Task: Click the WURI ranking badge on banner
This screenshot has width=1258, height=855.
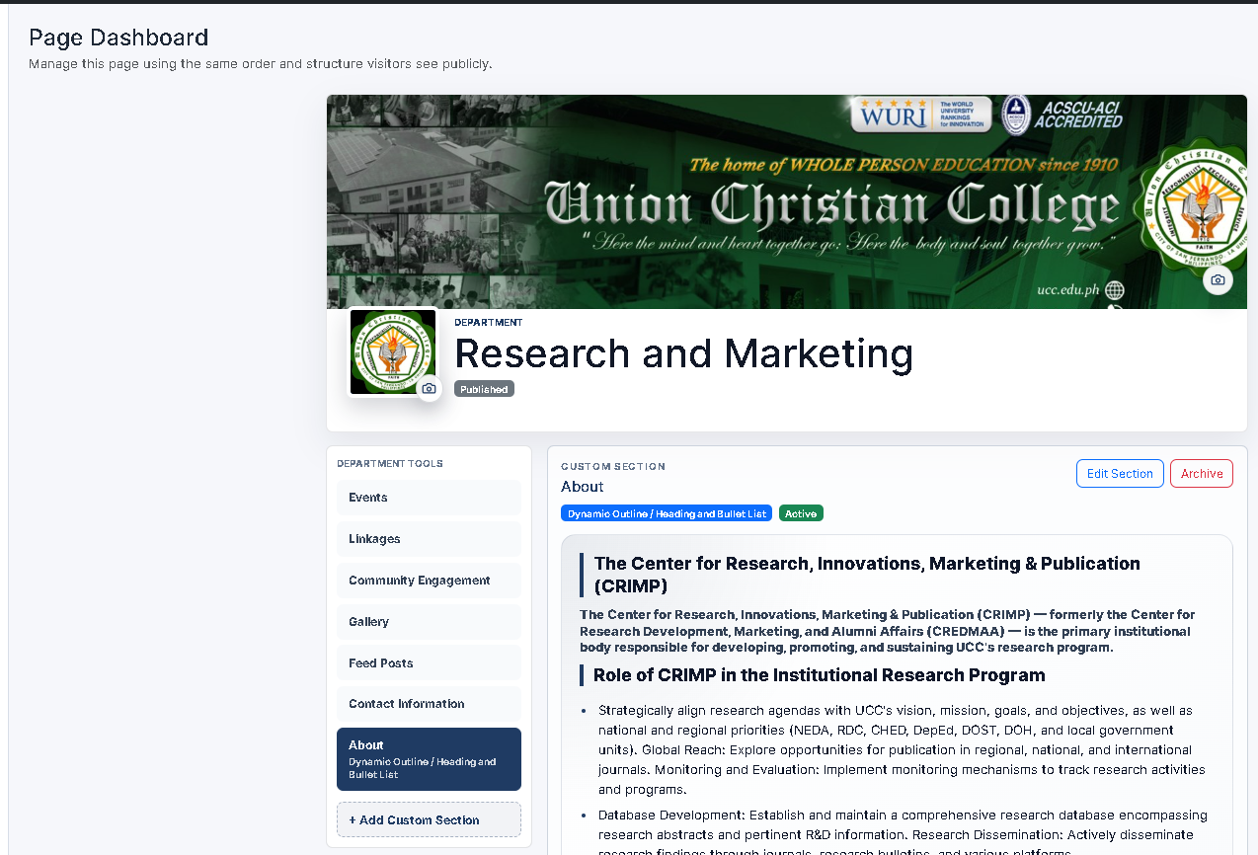Action: coord(922,114)
